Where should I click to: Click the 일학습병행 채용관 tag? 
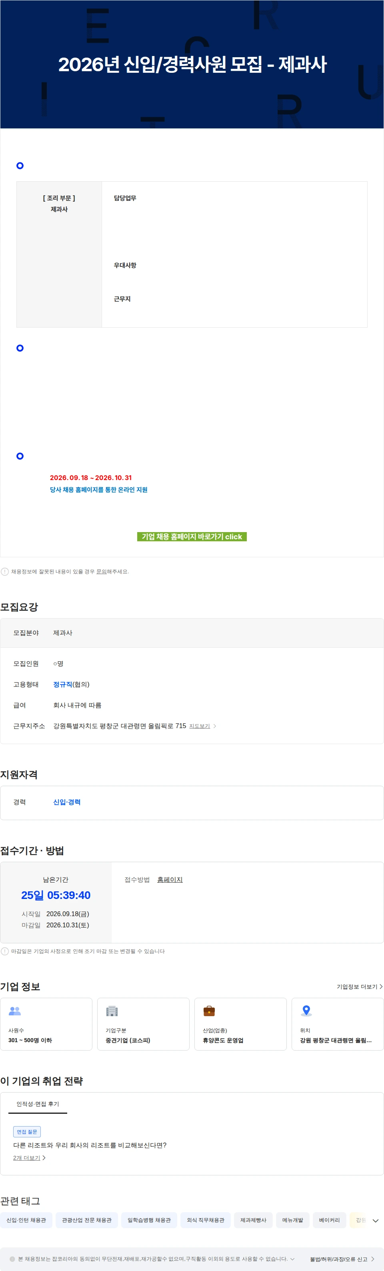click(x=149, y=1220)
